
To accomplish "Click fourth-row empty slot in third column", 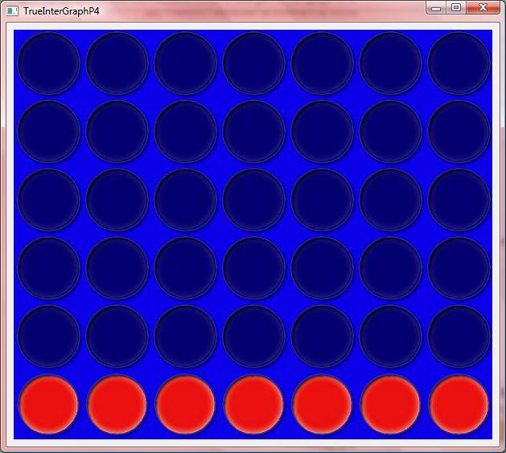I will 186,268.
